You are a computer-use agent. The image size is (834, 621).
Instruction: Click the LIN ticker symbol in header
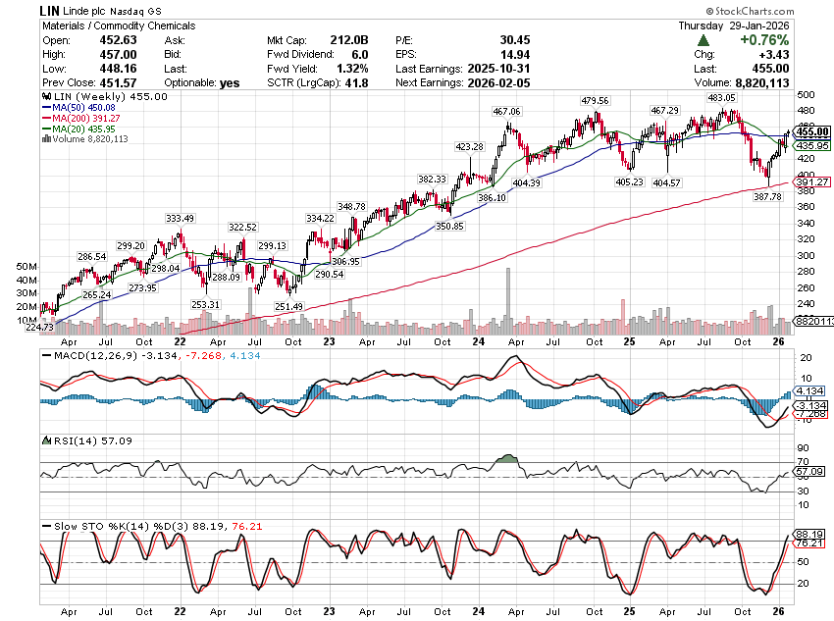pos(49,9)
